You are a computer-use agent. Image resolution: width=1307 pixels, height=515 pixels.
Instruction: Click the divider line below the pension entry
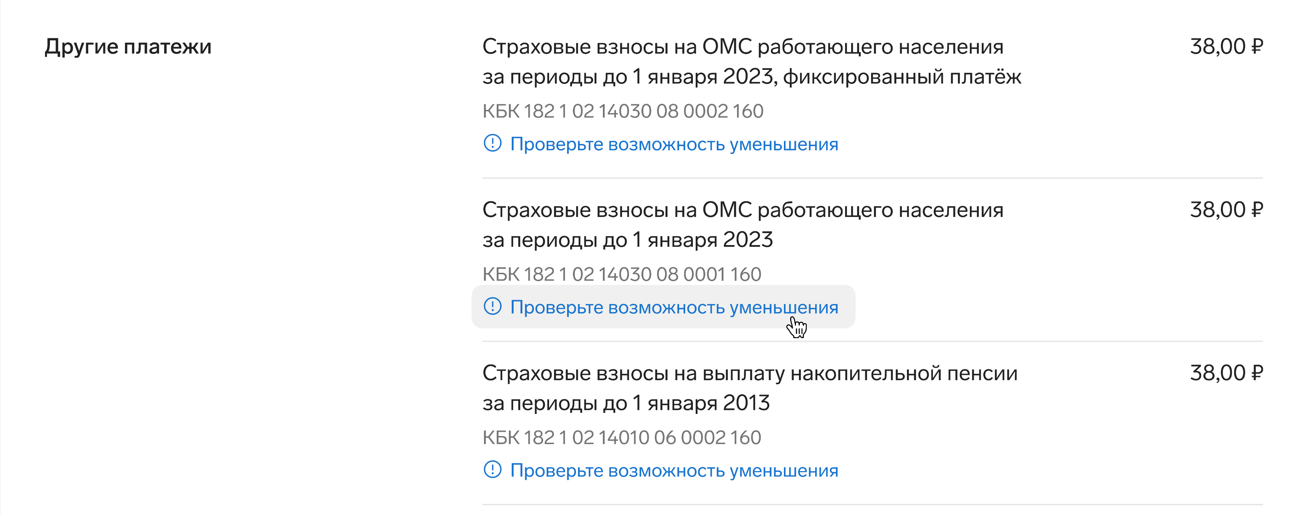coord(873,504)
